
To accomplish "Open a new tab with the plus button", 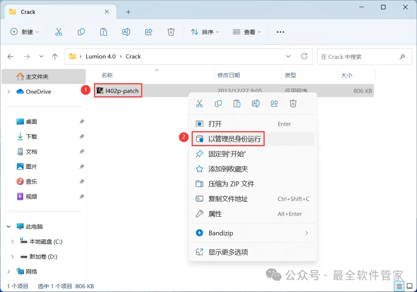I will click(129, 12).
